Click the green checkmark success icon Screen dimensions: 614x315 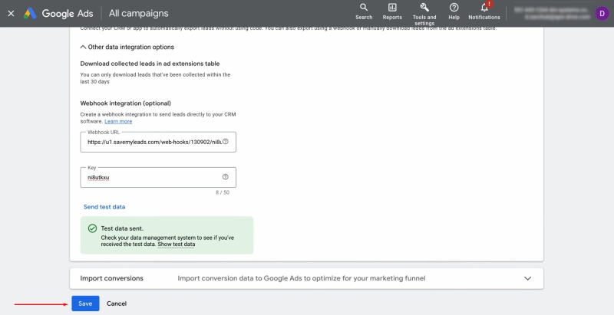(92, 228)
